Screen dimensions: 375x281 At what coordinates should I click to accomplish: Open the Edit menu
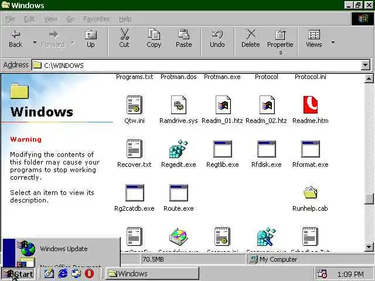point(29,19)
